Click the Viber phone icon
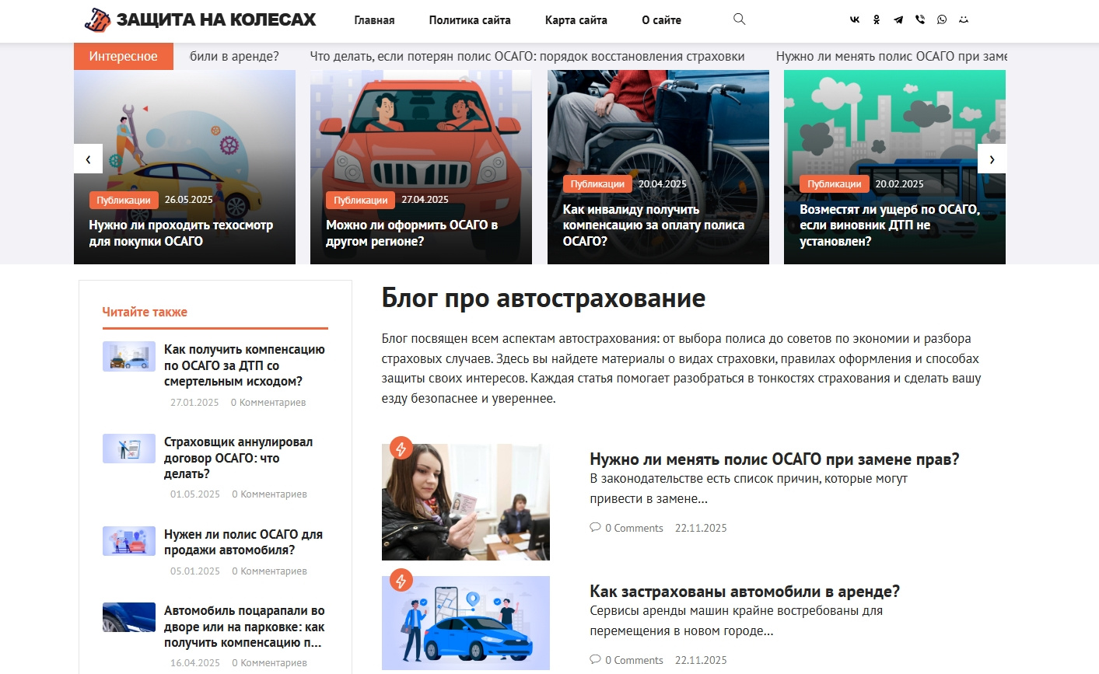Viewport: 1099px width, 674px height. (x=920, y=20)
